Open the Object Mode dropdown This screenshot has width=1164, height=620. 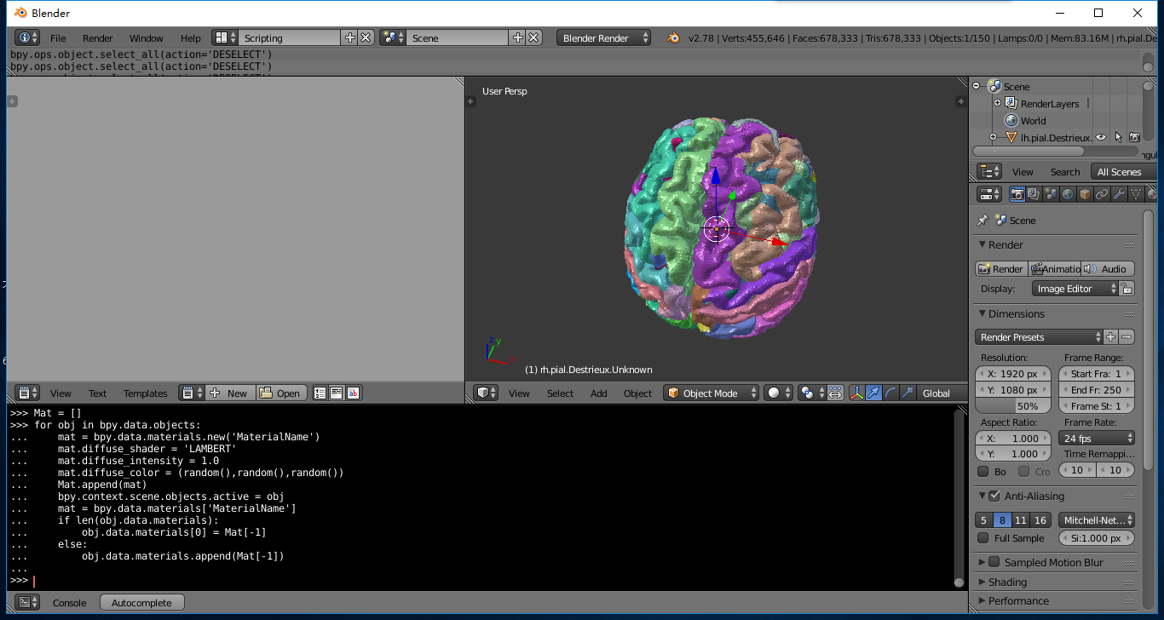pos(712,393)
